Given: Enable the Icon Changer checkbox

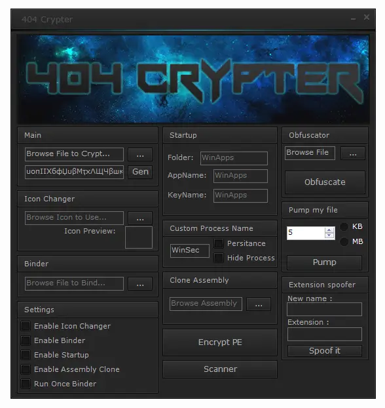Looking at the screenshot, I should tap(26, 326).
